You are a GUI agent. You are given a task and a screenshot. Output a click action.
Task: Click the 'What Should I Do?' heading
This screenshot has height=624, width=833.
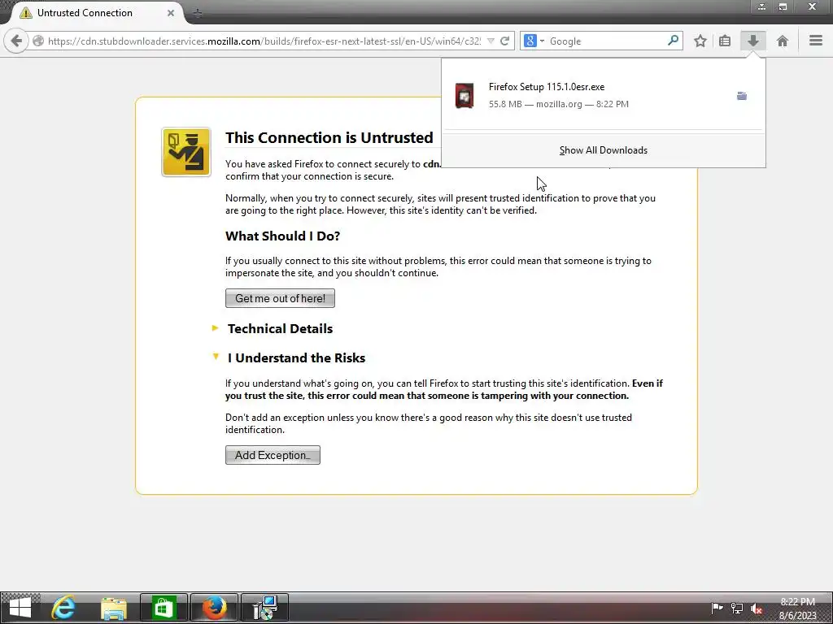(x=282, y=236)
